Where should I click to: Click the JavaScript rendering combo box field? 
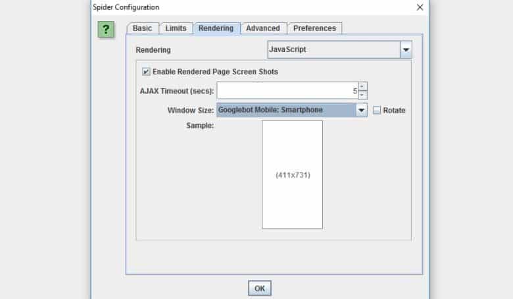[x=333, y=49]
